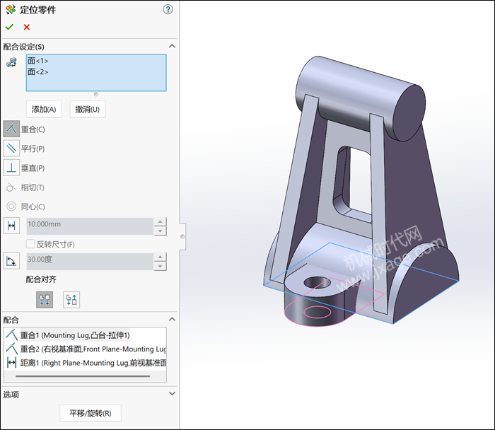Select the Coincident (重合) mate icon
495x430 pixels.
(x=12, y=129)
